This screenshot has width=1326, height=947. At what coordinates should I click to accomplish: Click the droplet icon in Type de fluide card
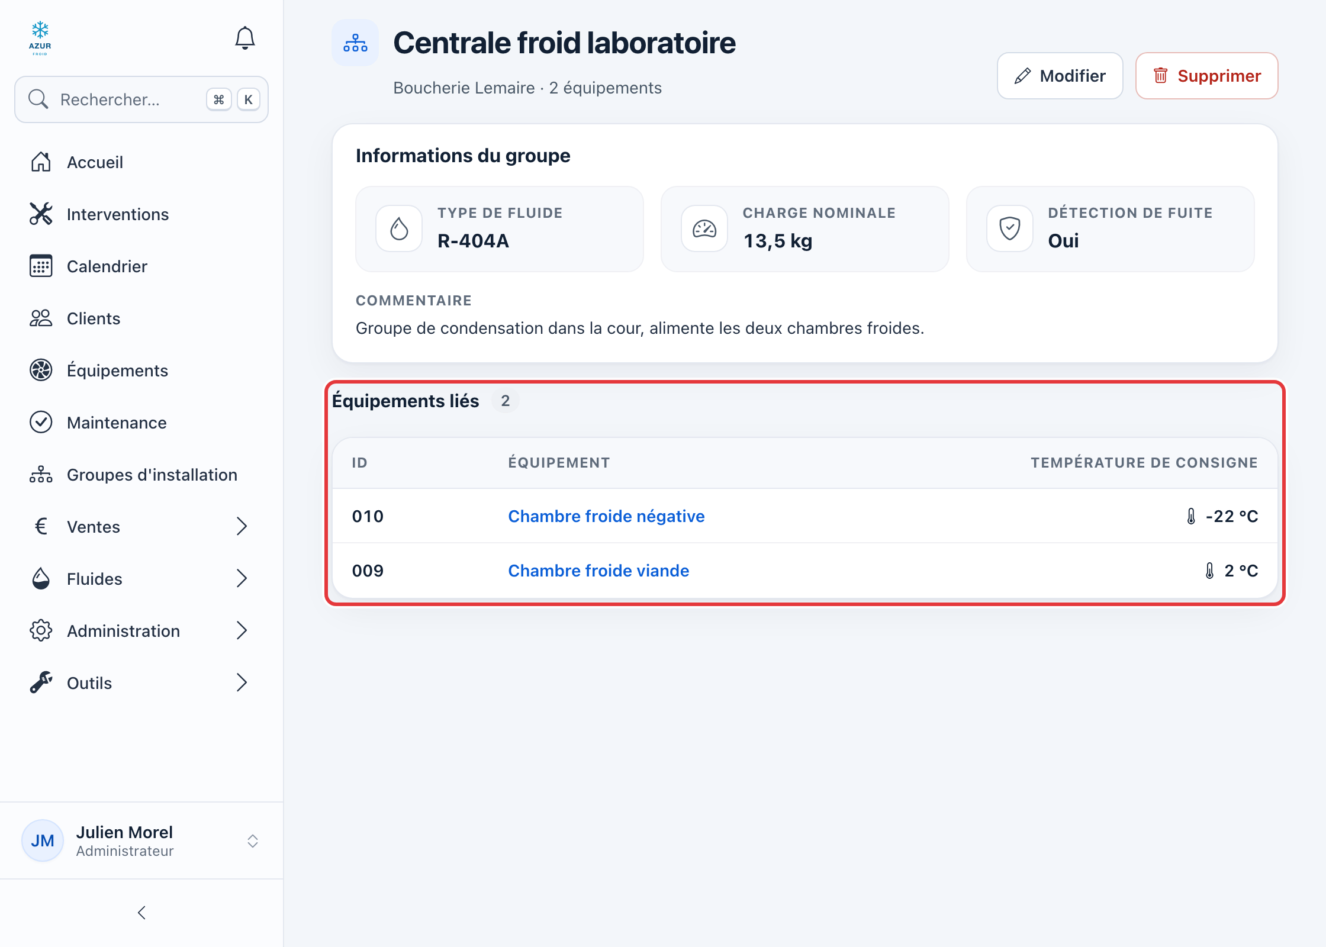[399, 228]
